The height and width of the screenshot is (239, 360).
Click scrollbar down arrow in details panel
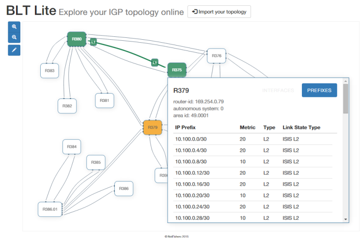tap(345, 219)
